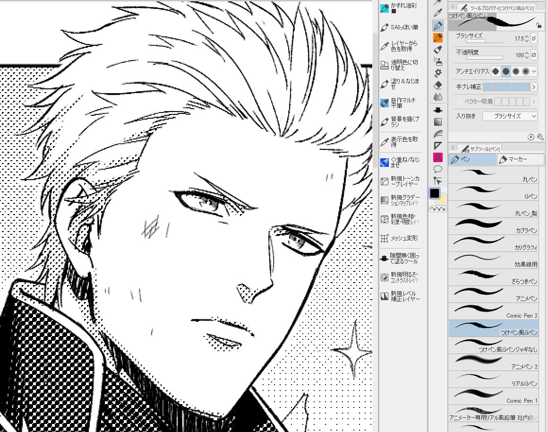Select the カリグラフィ sub tool
Image resolution: width=548 pixels, height=432 pixels.
tap(494, 243)
